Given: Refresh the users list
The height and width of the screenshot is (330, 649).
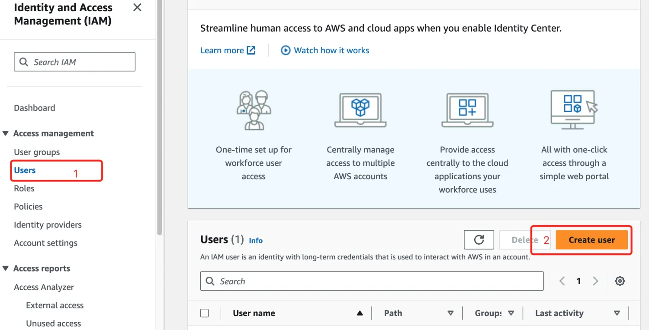Looking at the screenshot, I should click(479, 239).
